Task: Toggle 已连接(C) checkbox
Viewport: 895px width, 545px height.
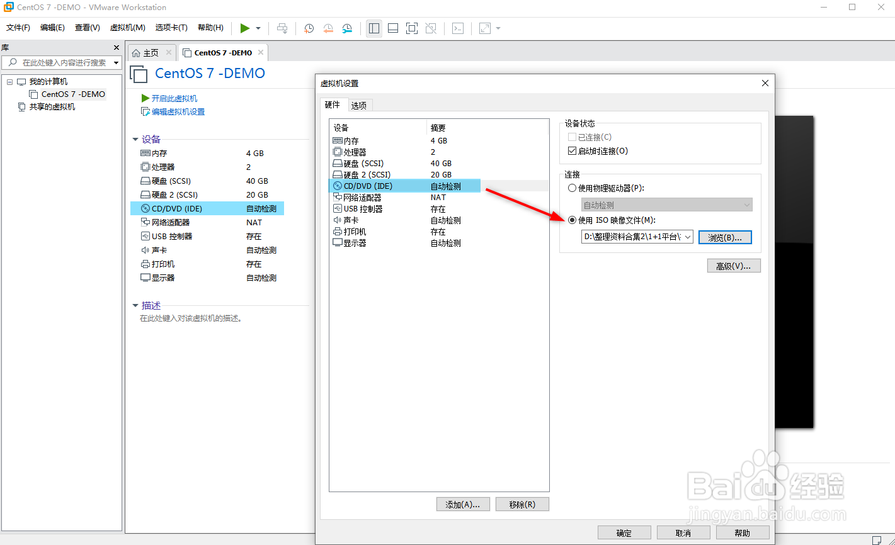Action: tap(572, 137)
